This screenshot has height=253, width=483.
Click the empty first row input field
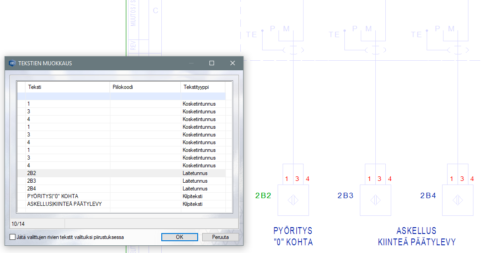pos(68,96)
